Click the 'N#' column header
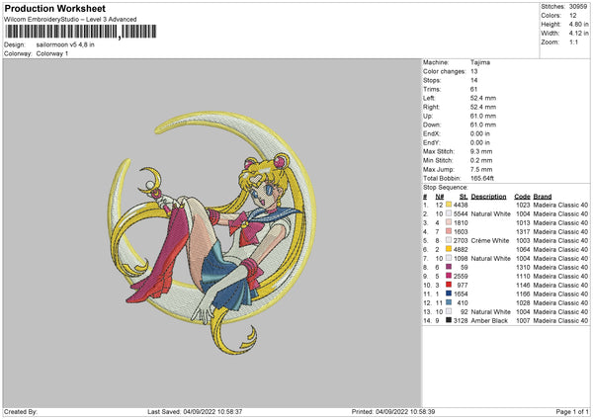 pos(440,197)
